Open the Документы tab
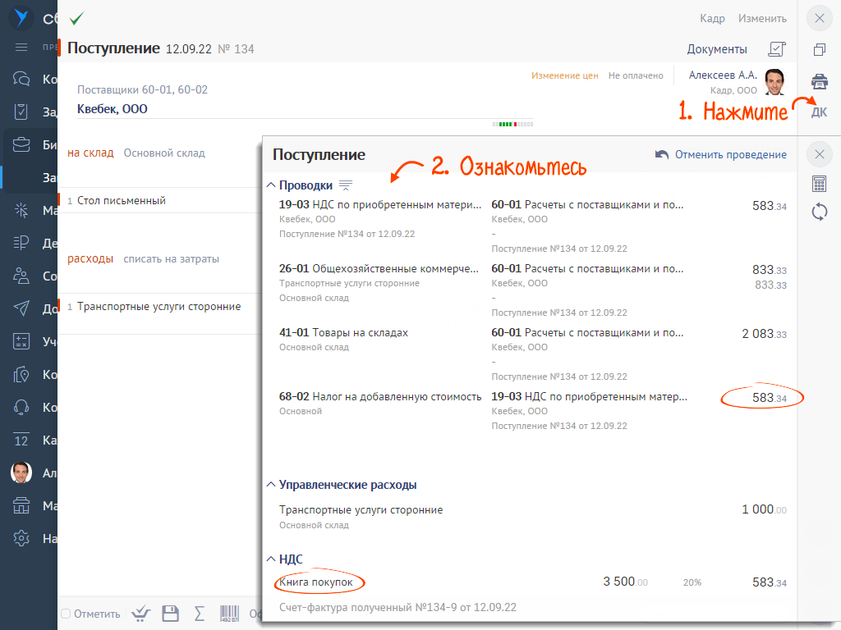Image resolution: width=841 pixels, height=630 pixels. [x=716, y=49]
